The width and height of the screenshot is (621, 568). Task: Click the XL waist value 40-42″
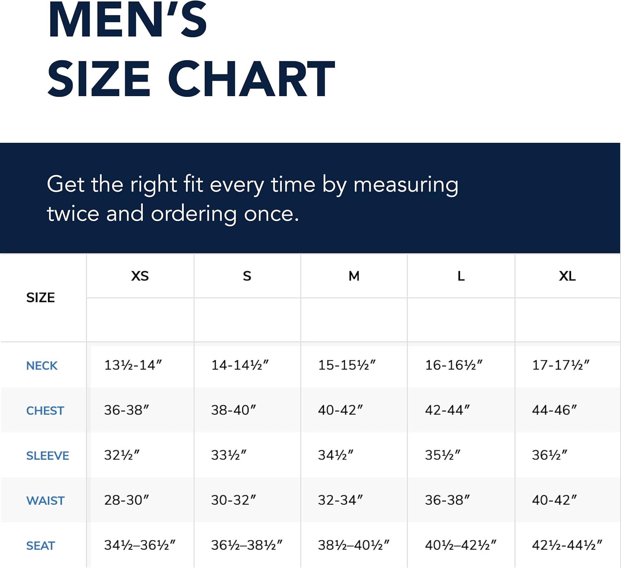554,500
